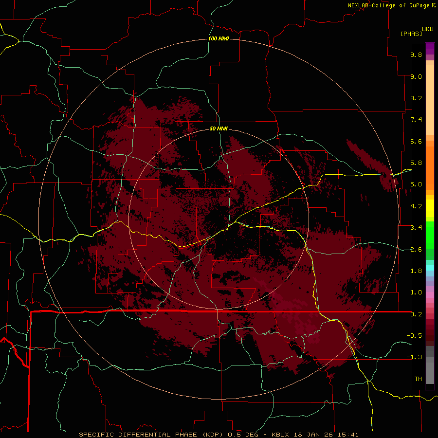Click the 8.2 scale value
Image resolution: width=438 pixels, height=438 pixels.
tap(416, 98)
